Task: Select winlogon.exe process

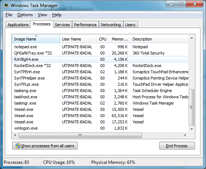Action: coord(100,128)
